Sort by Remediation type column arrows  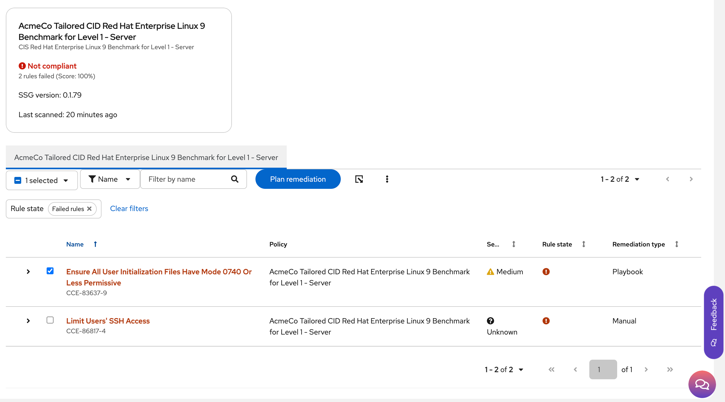677,244
